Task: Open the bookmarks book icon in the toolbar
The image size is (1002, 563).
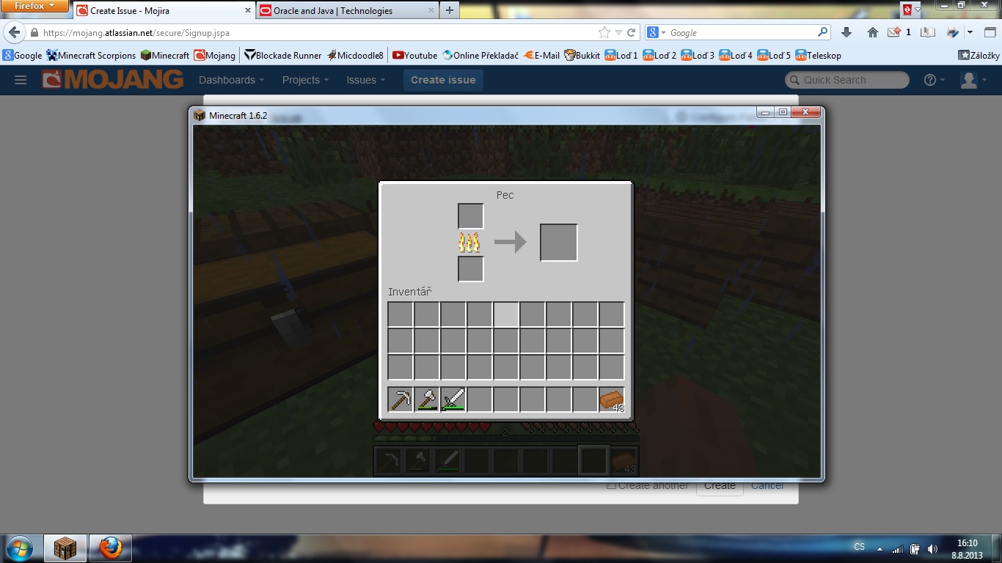Action: pos(928,32)
